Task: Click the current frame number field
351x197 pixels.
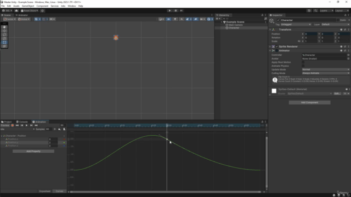Action: pos(63,125)
